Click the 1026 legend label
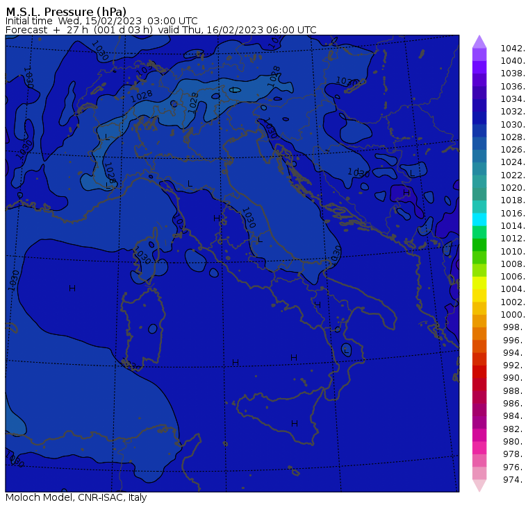The image size is (528, 507). coord(513,149)
